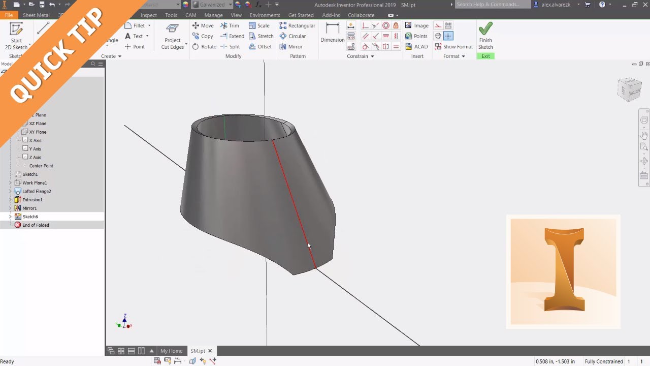
Task: Select the Move tool
Action: pyautogui.click(x=203, y=25)
